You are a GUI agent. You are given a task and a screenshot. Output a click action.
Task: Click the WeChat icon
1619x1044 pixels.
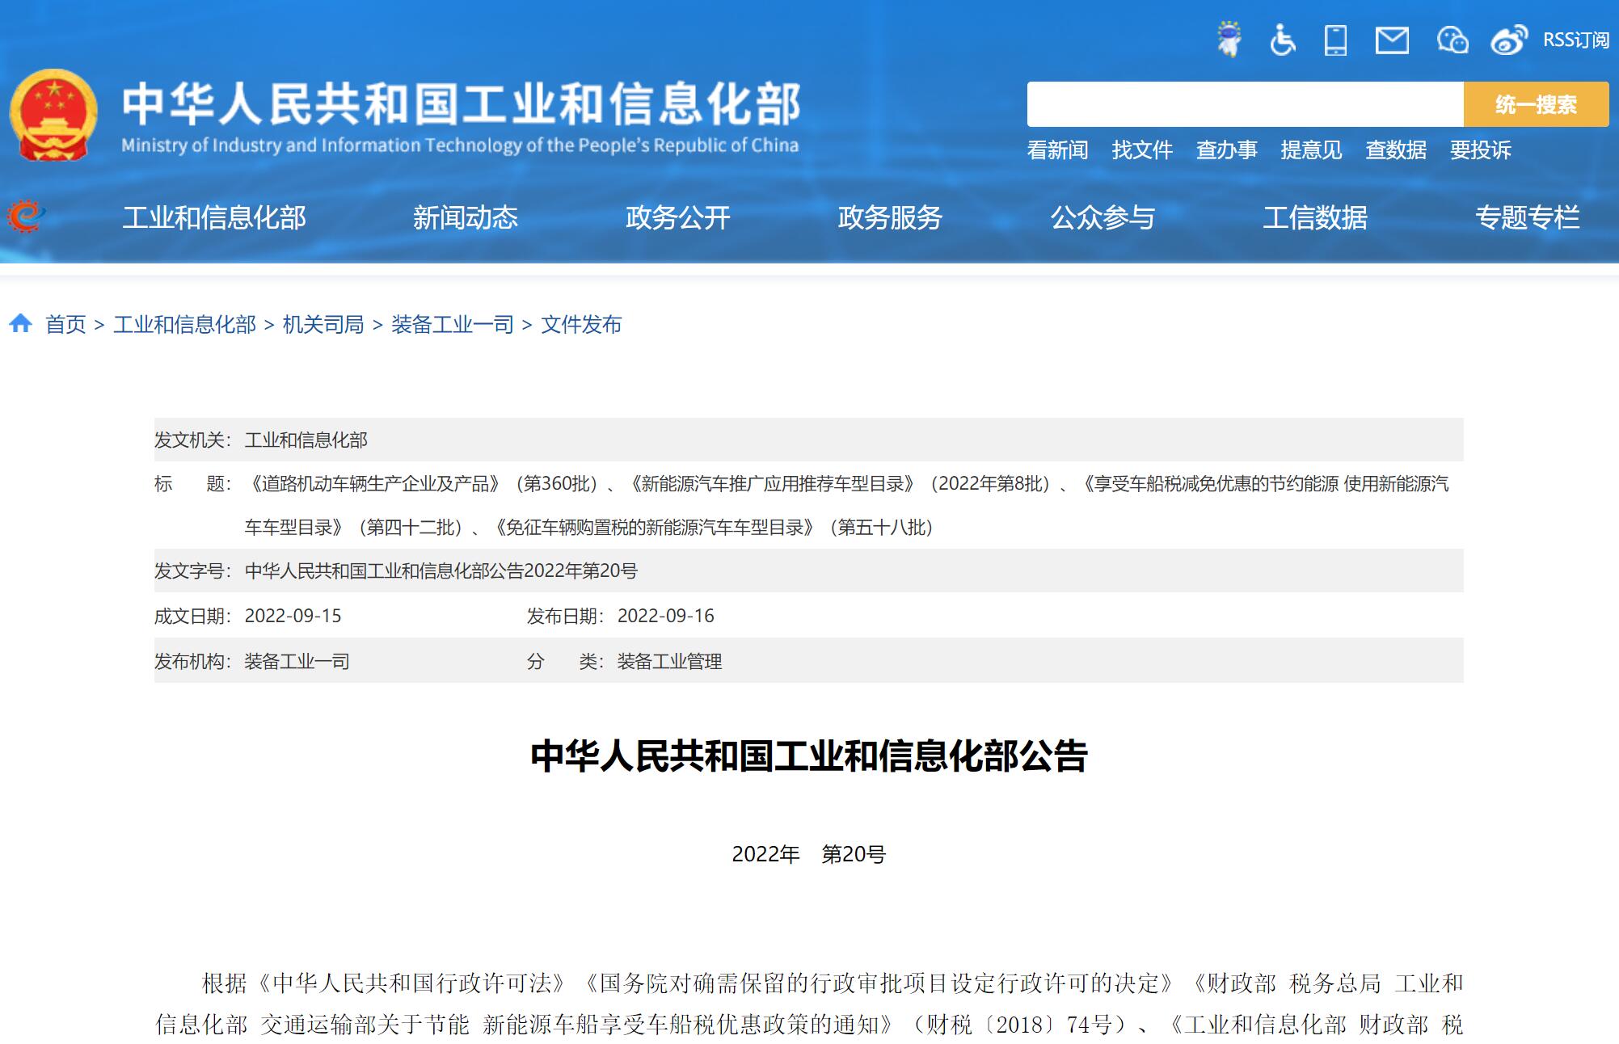pyautogui.click(x=1452, y=40)
